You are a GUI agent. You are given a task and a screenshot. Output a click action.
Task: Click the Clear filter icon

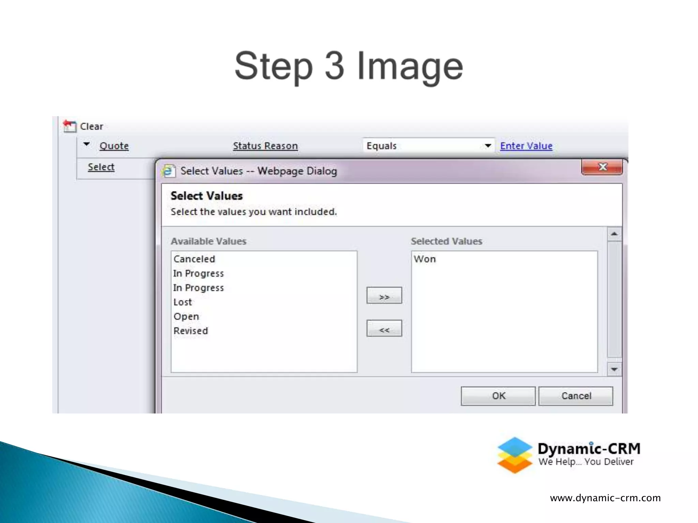tap(70, 126)
